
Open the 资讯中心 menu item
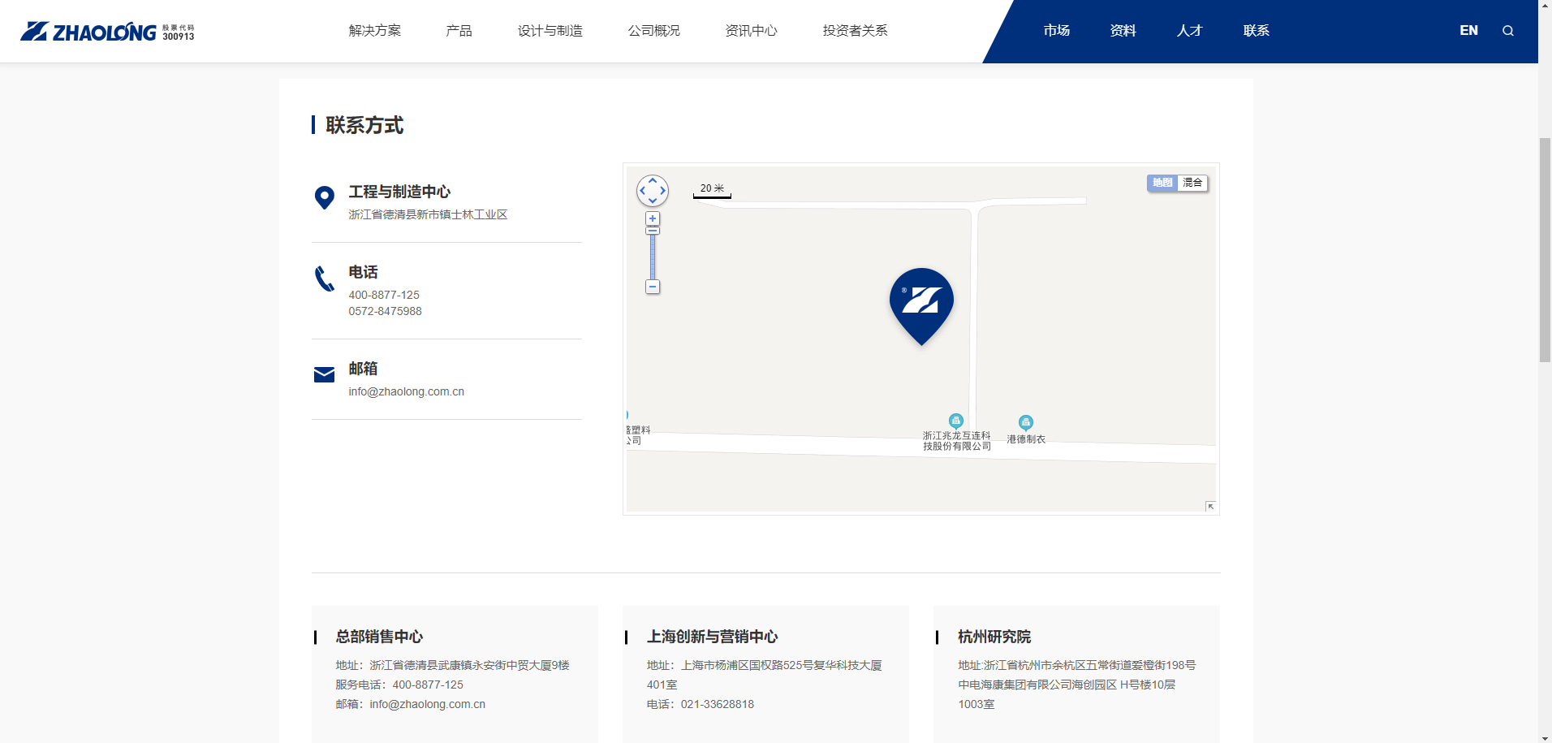click(x=751, y=31)
